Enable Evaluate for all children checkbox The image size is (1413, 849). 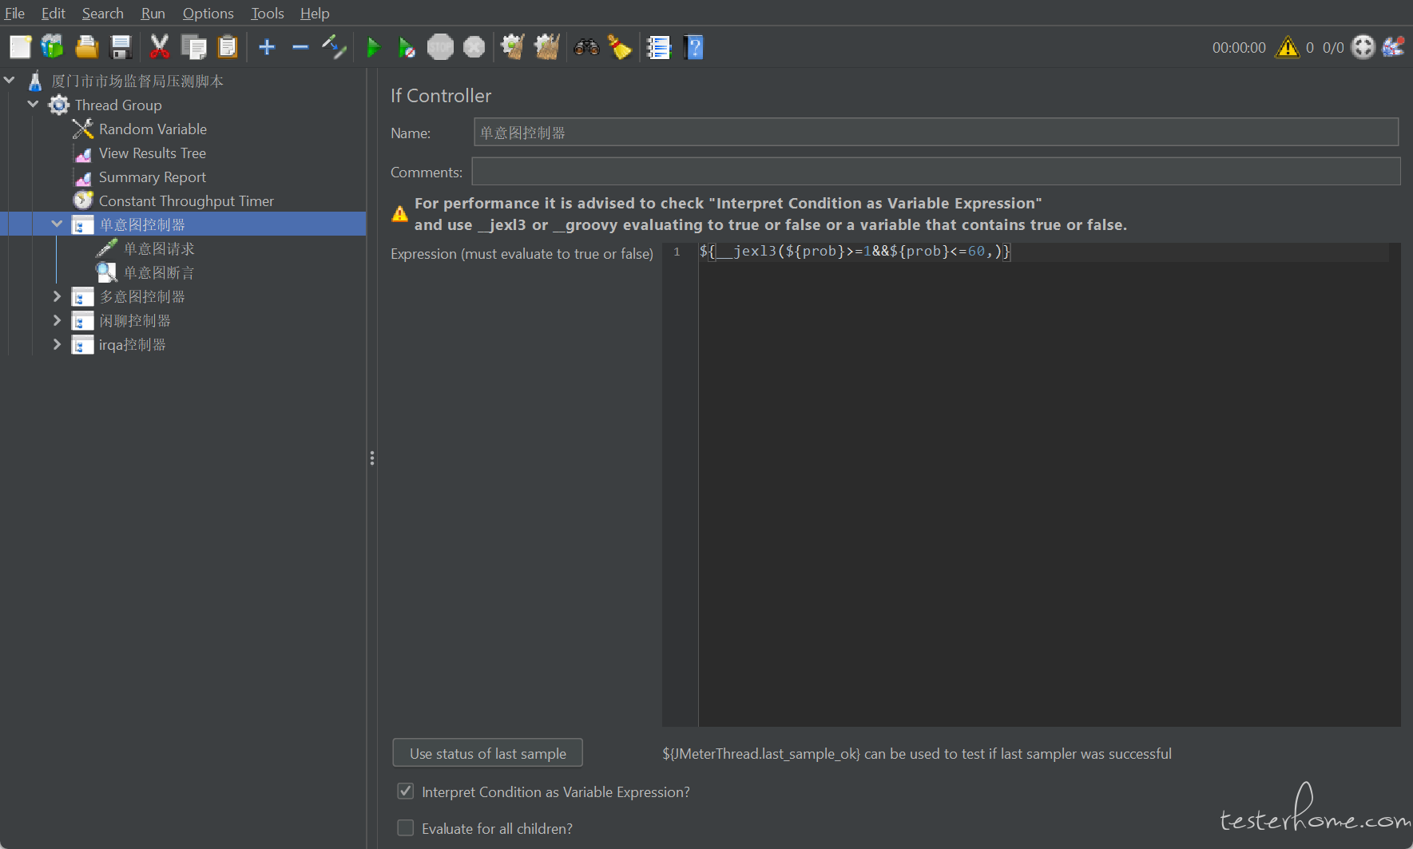pos(406,828)
